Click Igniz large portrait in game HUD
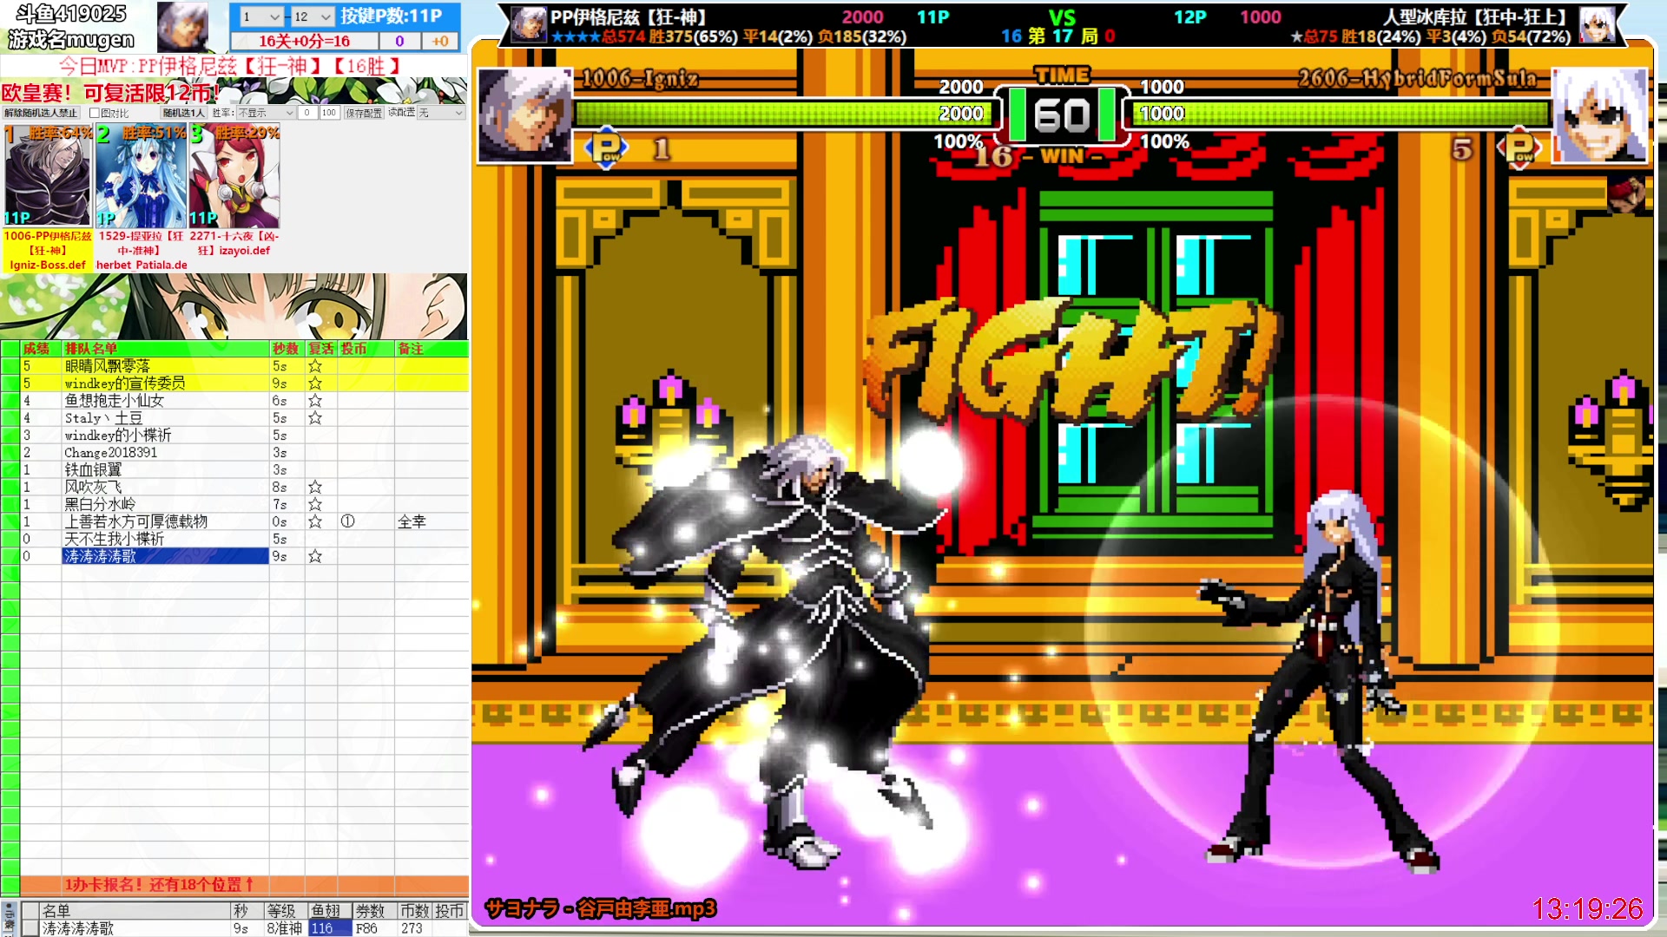The image size is (1667, 937). pos(525,115)
